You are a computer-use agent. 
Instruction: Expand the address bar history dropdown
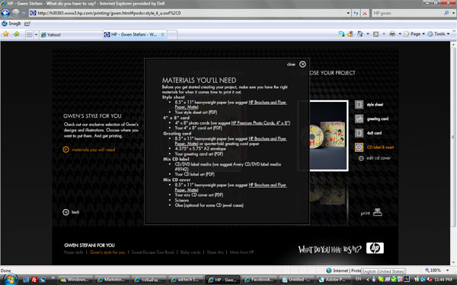(x=348, y=13)
